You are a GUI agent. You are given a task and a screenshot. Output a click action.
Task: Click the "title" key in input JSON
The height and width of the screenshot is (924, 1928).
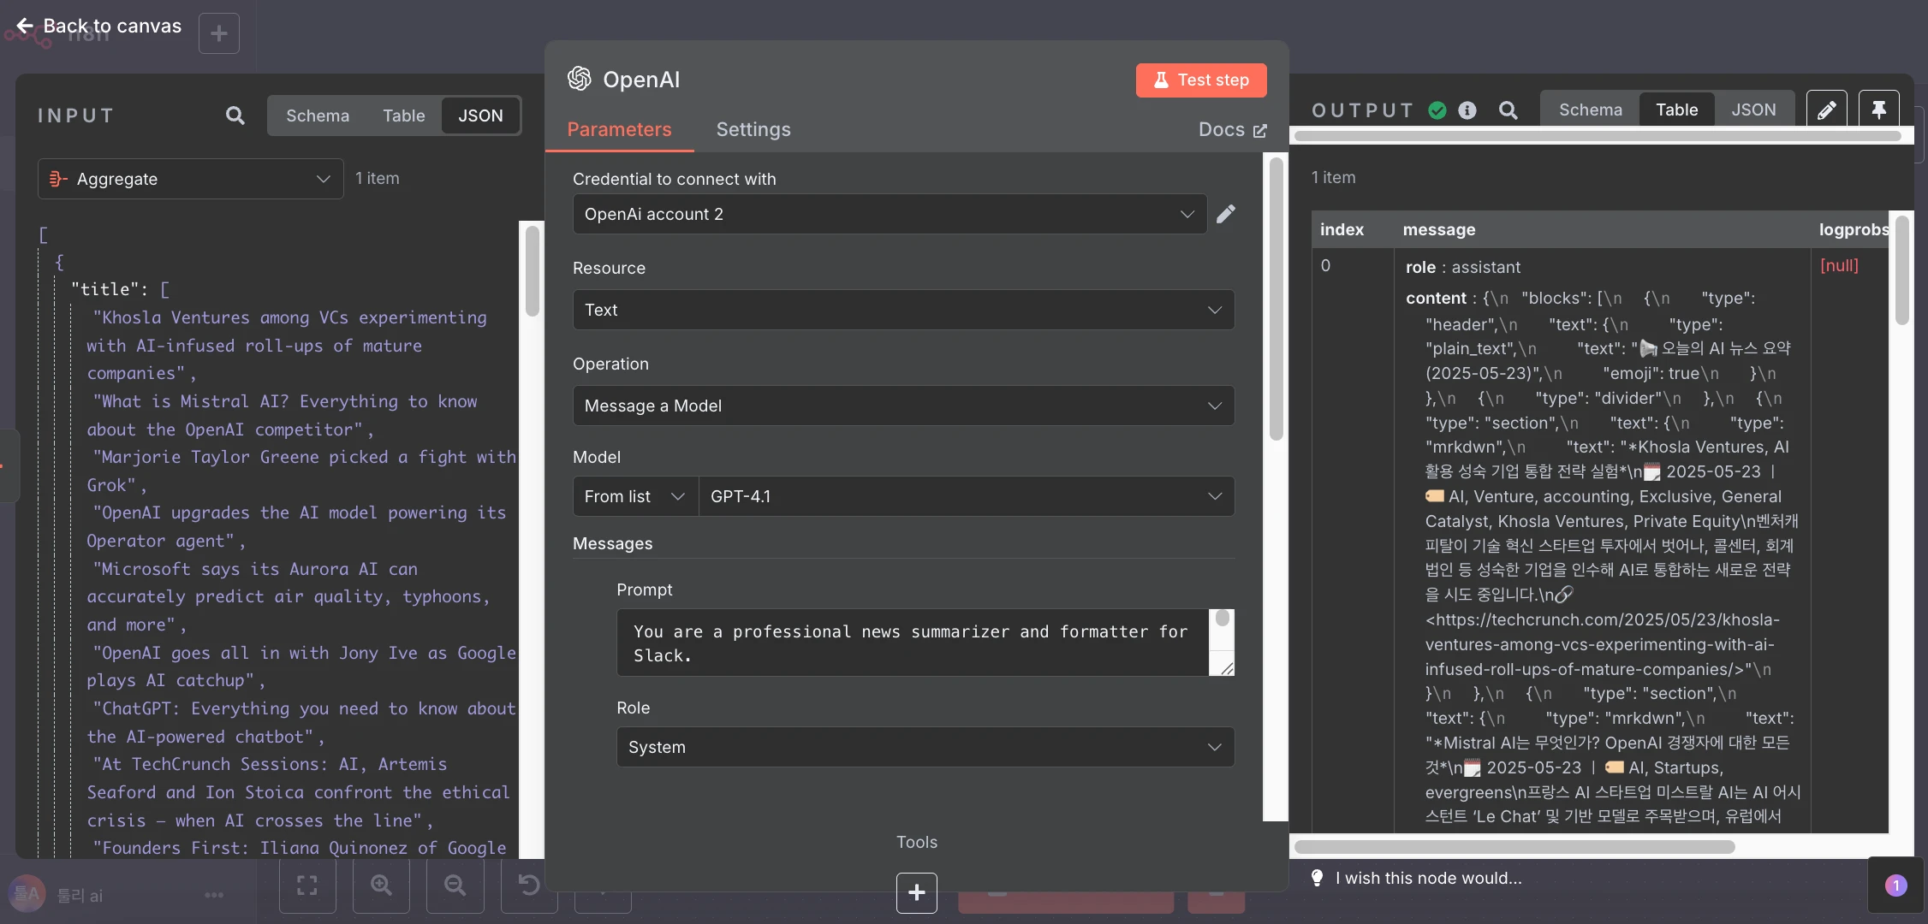(x=106, y=289)
